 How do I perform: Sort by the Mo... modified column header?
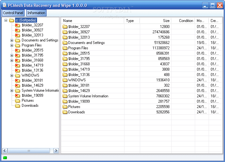pos(202,21)
